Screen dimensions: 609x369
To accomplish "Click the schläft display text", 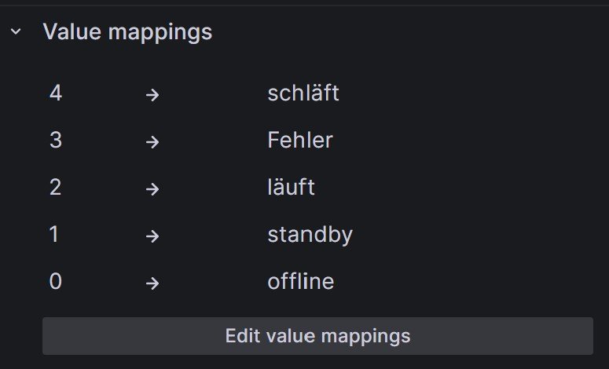I will [303, 93].
